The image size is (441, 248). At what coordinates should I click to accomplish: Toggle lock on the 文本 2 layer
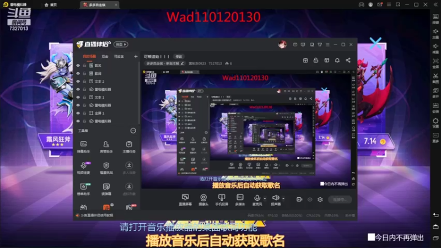84,81
